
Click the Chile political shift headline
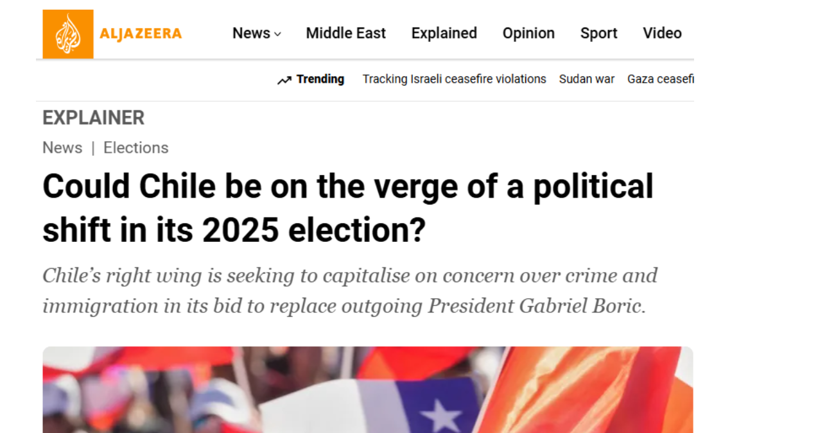point(347,208)
